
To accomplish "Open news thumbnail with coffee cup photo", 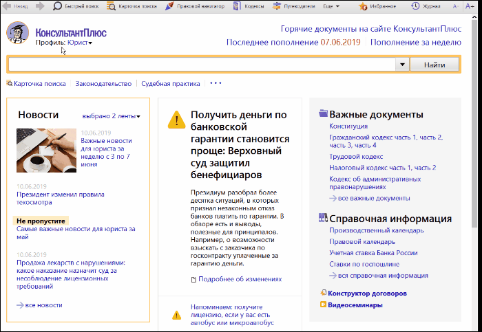I will click(46, 151).
